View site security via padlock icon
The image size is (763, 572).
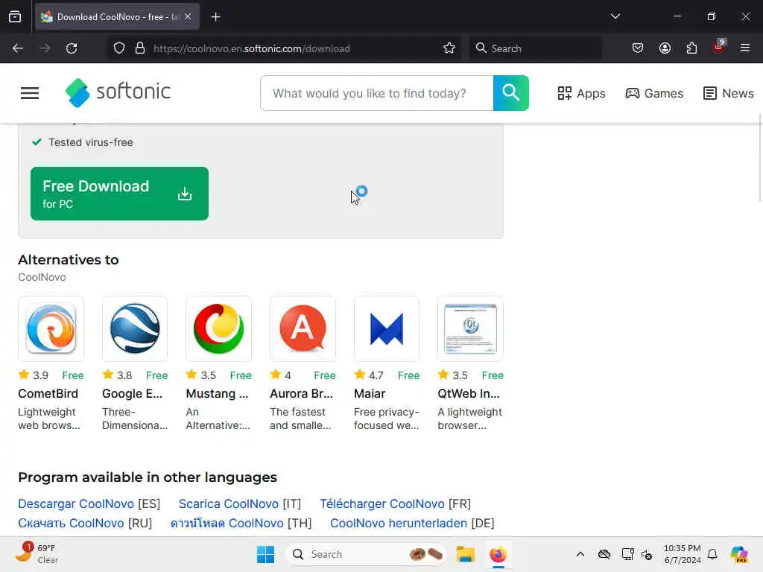pyautogui.click(x=140, y=48)
